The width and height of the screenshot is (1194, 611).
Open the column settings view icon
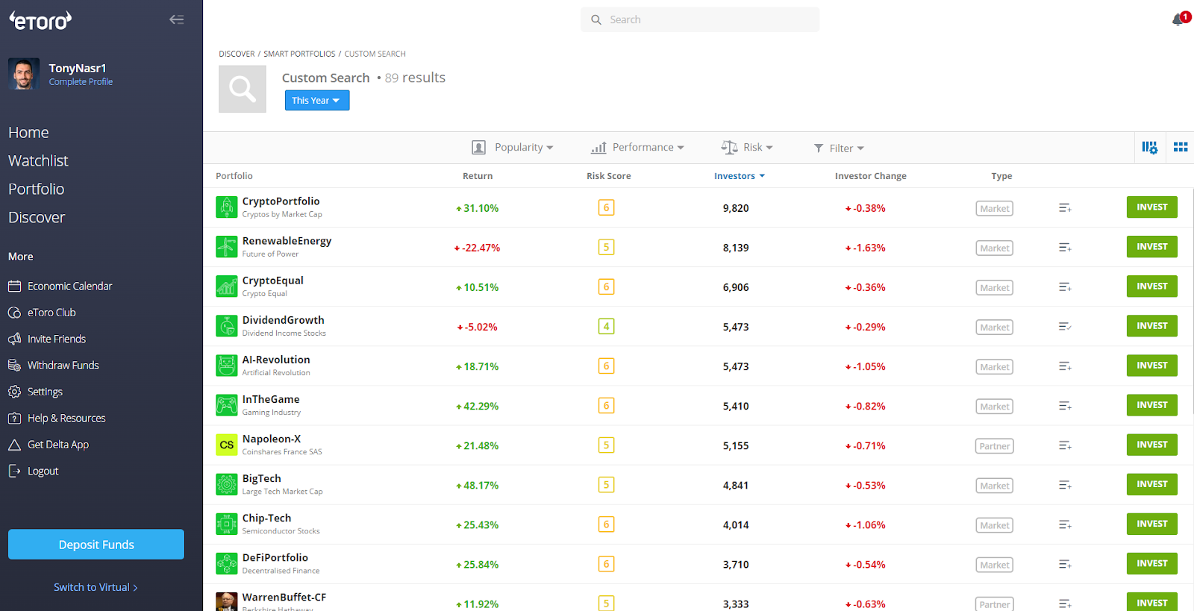[1150, 148]
